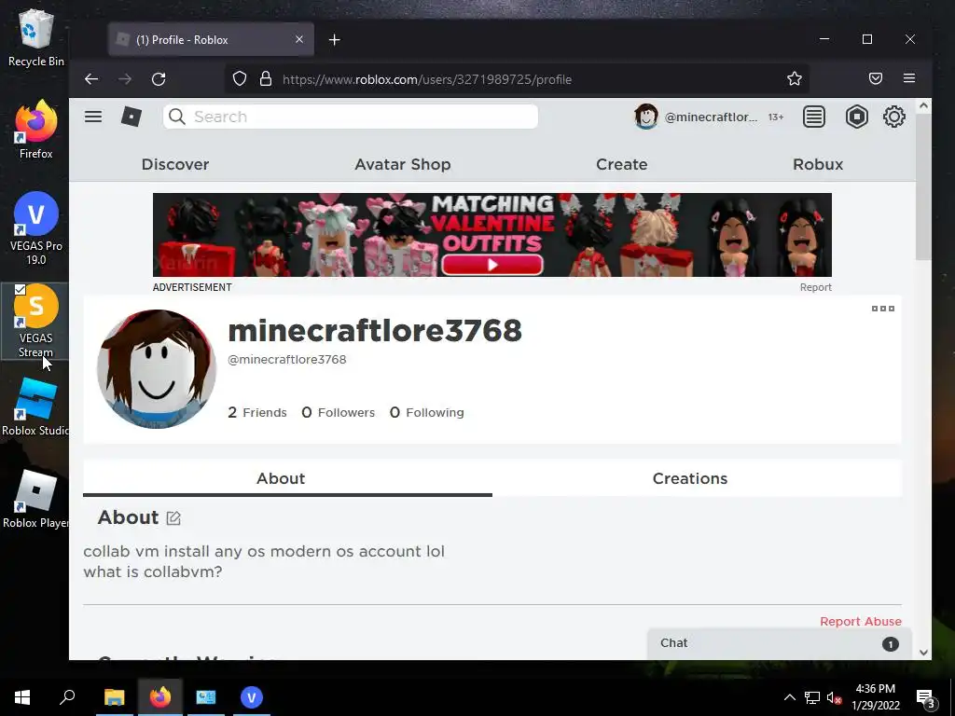The image size is (955, 716).
Task: Click the page scrollbar up arrow
Action: [x=923, y=106]
